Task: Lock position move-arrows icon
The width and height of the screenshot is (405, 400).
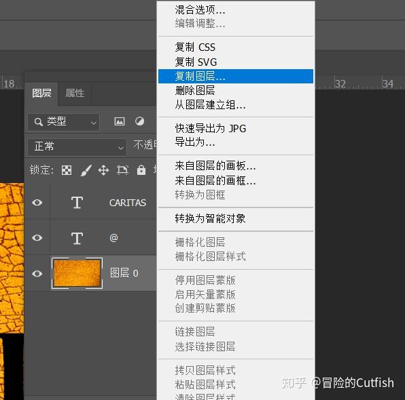Action: [103, 170]
